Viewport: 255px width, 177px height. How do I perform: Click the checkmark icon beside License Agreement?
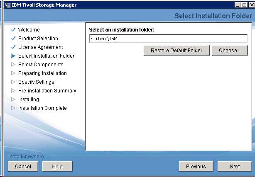(13, 47)
